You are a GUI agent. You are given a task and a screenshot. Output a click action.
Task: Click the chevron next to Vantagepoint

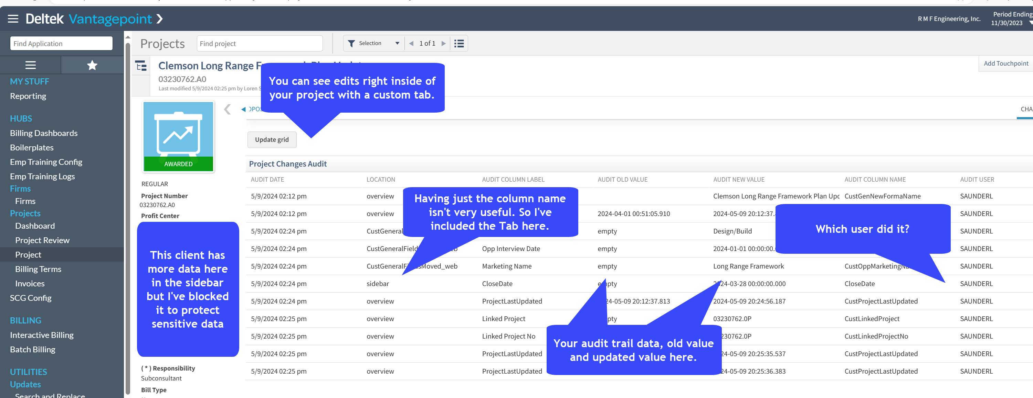point(160,19)
